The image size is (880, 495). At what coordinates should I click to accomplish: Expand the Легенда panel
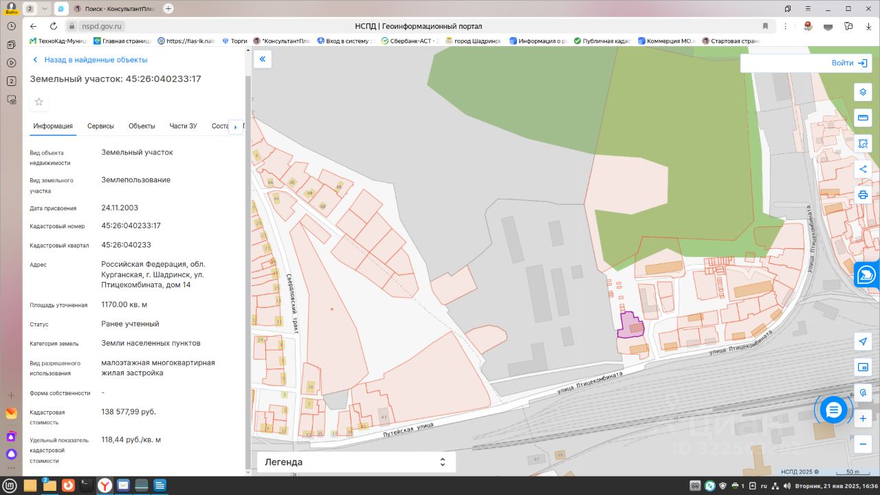click(x=442, y=462)
